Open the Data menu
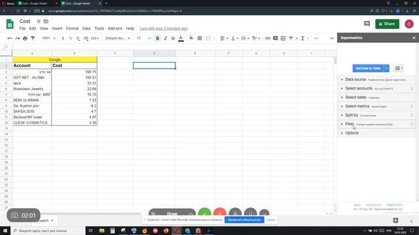Viewport: 419px width, 235px height. coord(86,29)
